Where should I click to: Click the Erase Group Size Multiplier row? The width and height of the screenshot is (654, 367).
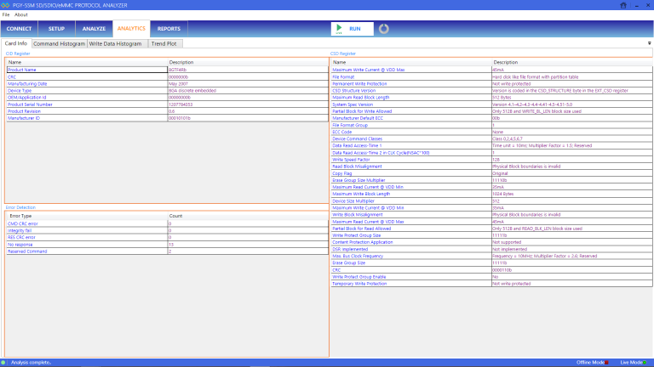click(x=491, y=180)
